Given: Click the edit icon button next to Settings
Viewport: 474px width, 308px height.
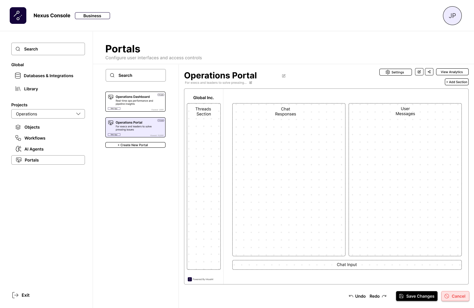Looking at the screenshot, I should pyautogui.click(x=419, y=72).
